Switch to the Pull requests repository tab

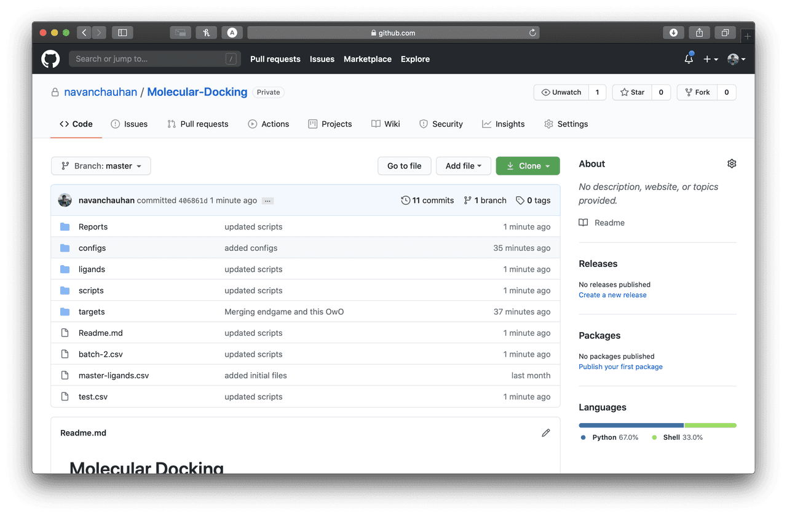click(x=198, y=124)
